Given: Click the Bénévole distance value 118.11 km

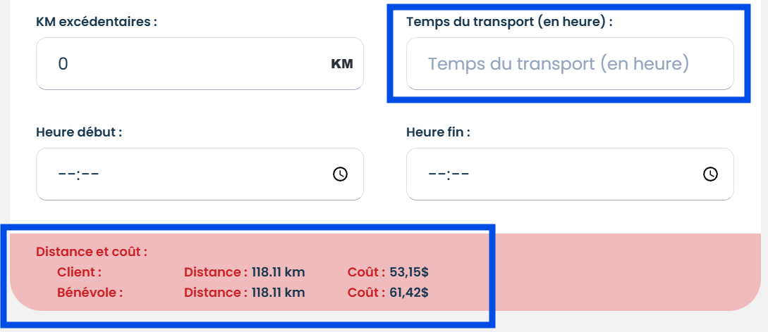Looking at the screenshot, I should pyautogui.click(x=279, y=292).
